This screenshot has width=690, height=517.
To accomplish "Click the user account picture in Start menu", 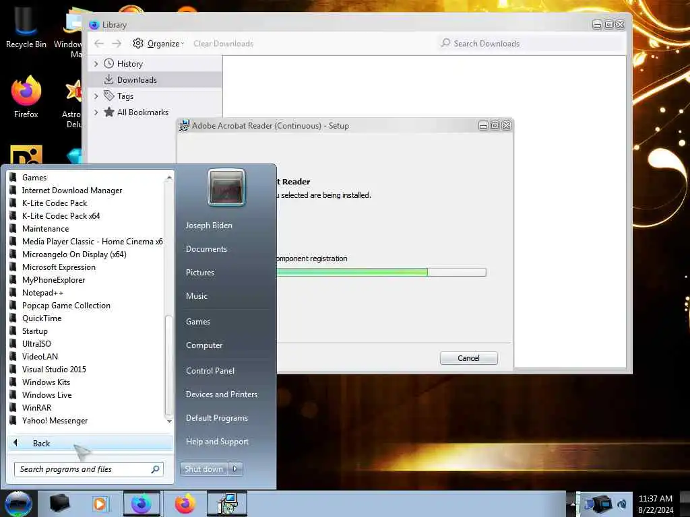I will click(226, 188).
